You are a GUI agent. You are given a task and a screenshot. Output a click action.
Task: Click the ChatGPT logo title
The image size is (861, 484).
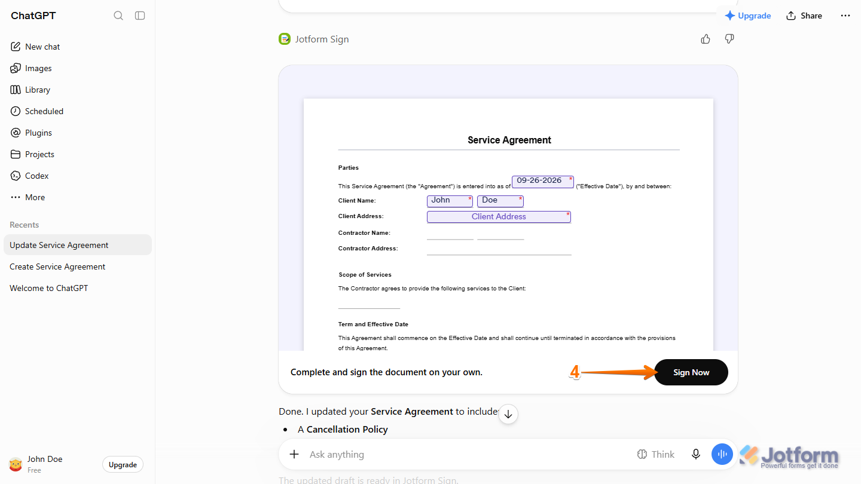pyautogui.click(x=33, y=16)
